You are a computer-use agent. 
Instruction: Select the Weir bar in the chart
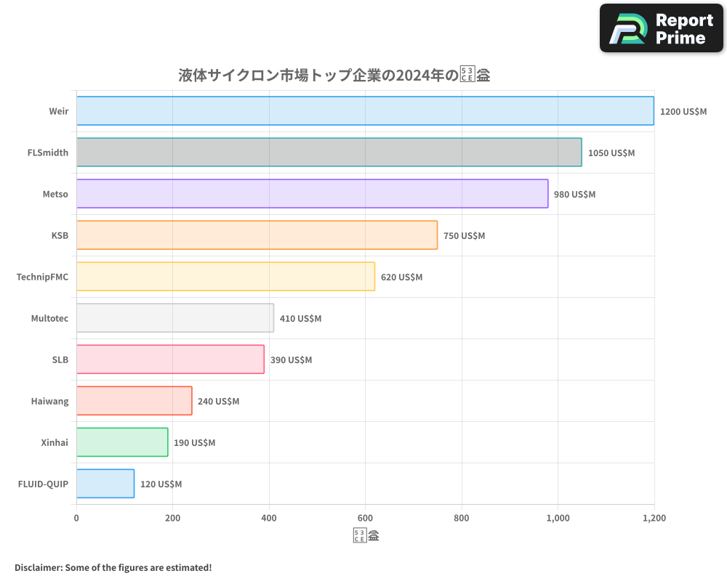[x=363, y=111]
